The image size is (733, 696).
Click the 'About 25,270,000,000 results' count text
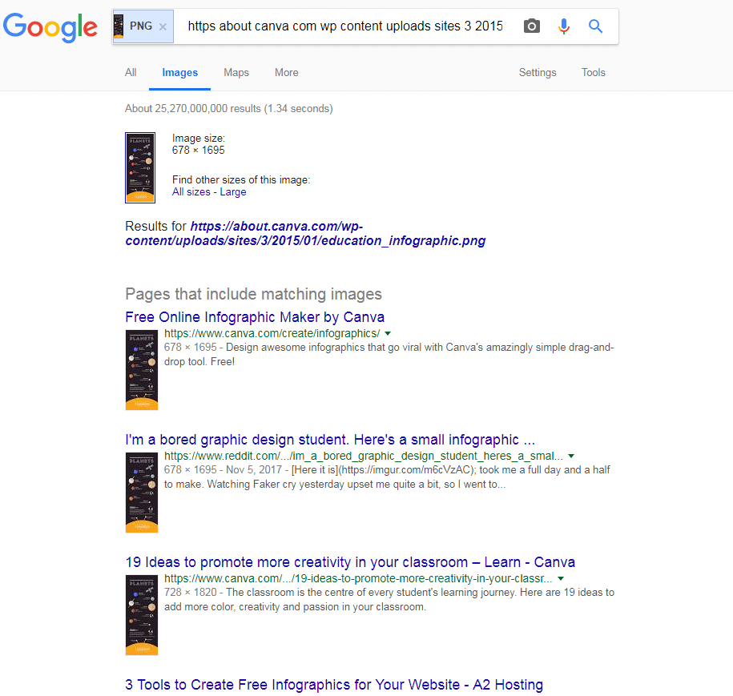coord(228,108)
